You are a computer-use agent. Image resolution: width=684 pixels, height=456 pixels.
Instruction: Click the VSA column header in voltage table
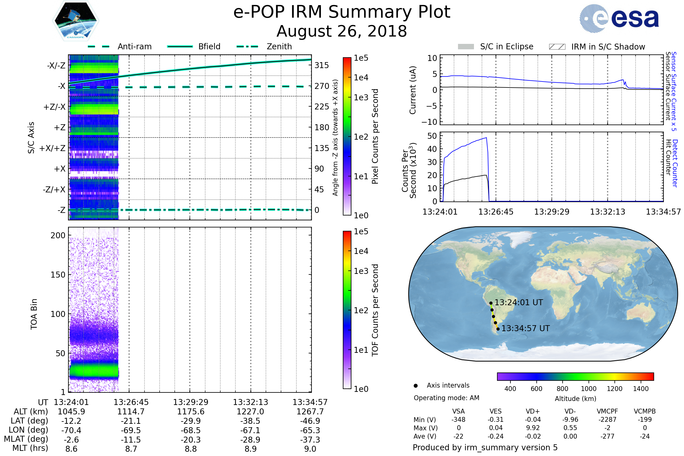click(x=458, y=411)
